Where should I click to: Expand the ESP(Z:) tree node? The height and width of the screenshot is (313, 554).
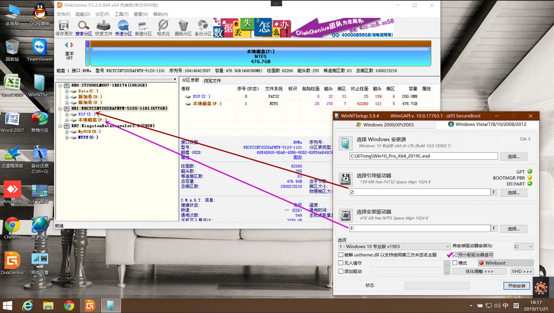67,114
